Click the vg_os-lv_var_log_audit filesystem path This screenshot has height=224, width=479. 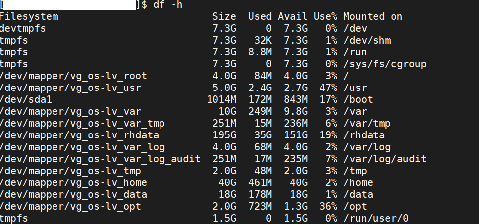coord(100,159)
